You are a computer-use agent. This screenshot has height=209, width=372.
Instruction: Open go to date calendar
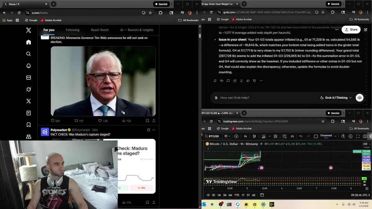pyautogui.click(x=262, y=195)
